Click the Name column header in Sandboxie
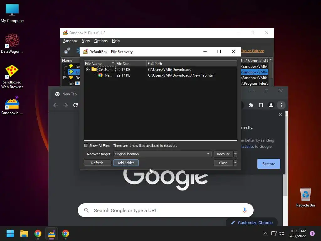Viewport: 321px width, 241px height. pyautogui.click(x=71, y=61)
